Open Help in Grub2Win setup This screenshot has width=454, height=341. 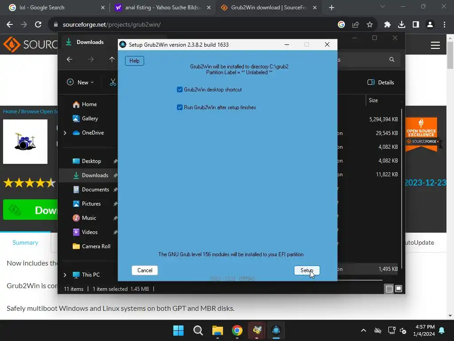pyautogui.click(x=134, y=60)
